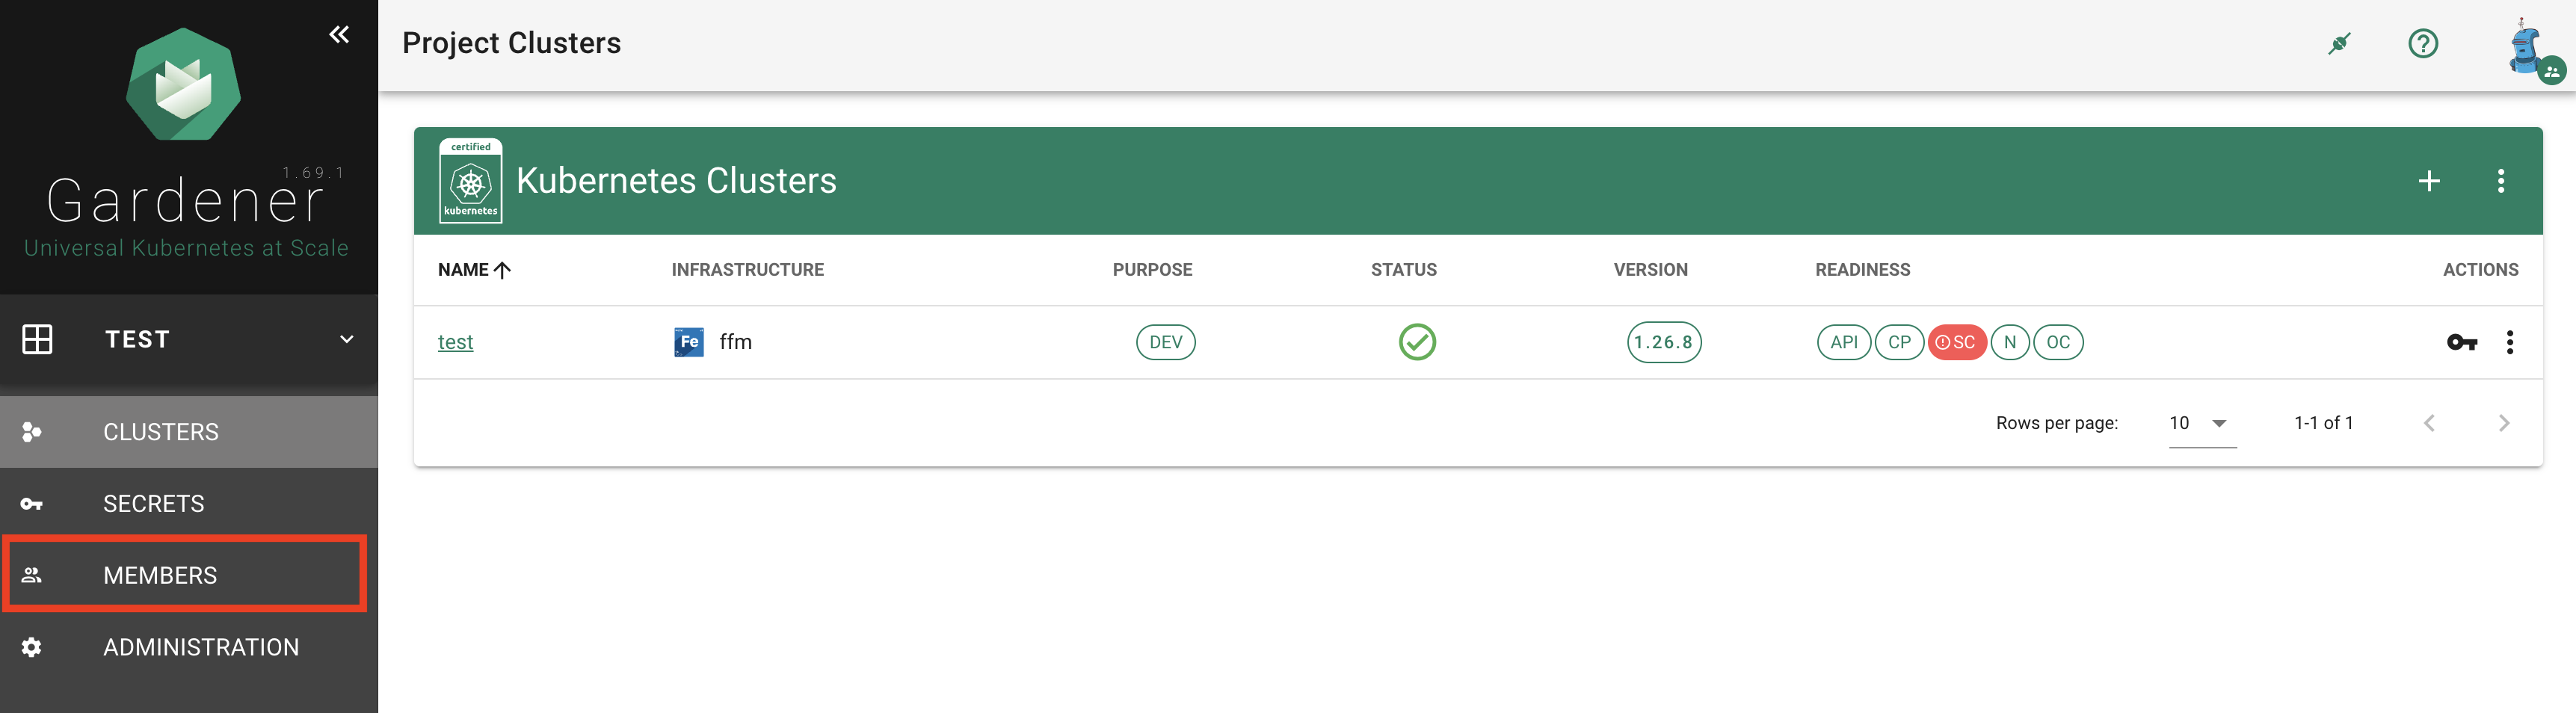
Task: Open the help question mark icon
Action: click(2423, 43)
